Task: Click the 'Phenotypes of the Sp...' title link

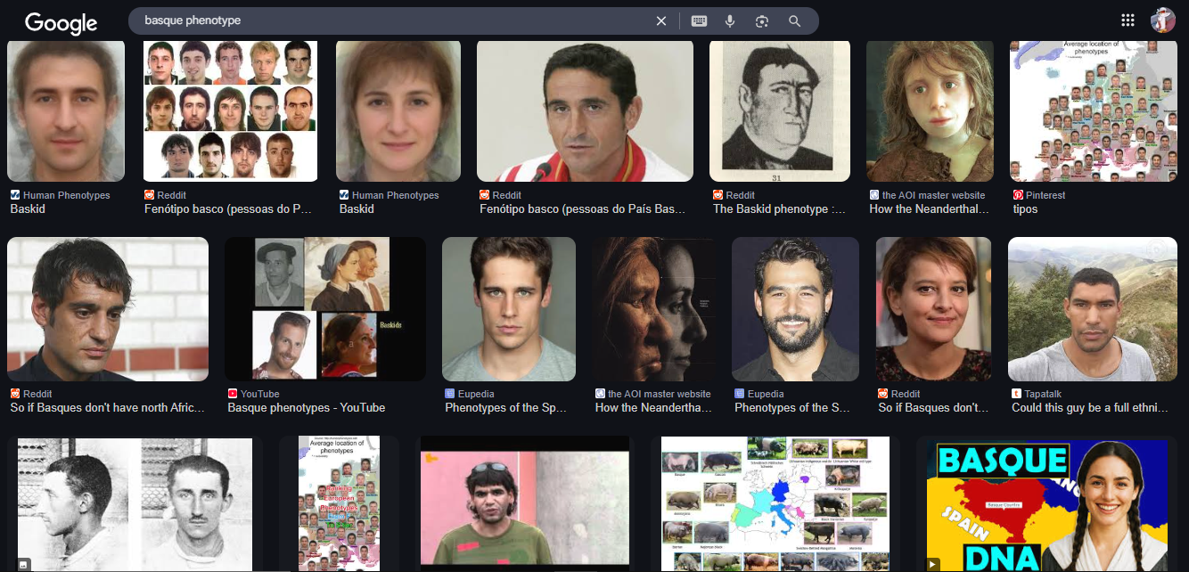Action: tap(505, 407)
